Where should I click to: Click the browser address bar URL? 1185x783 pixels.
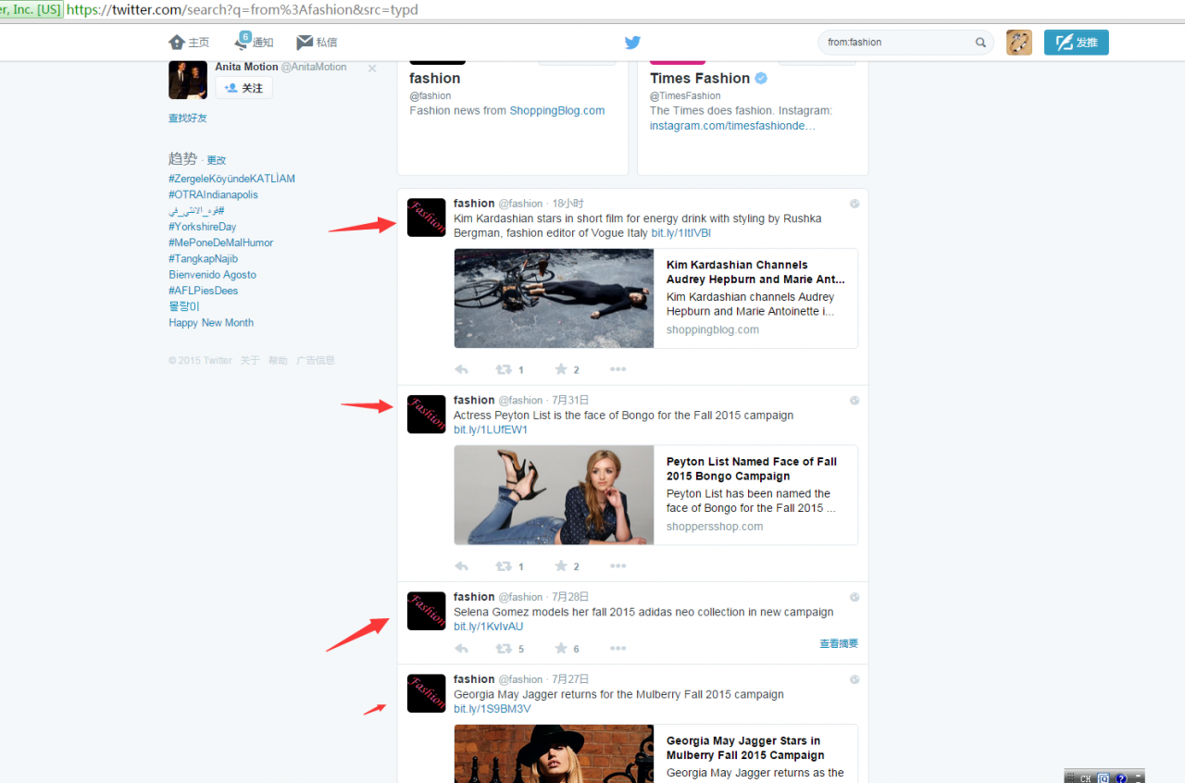243,10
